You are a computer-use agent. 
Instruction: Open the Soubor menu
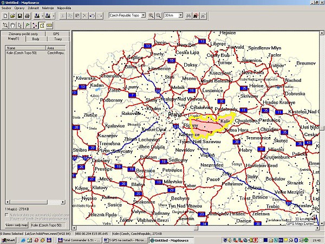click(x=6, y=8)
